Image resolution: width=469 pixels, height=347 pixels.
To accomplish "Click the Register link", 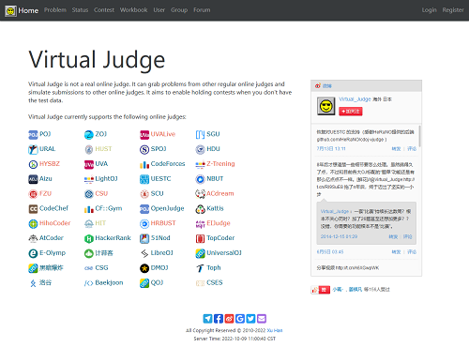I will point(453,10).
